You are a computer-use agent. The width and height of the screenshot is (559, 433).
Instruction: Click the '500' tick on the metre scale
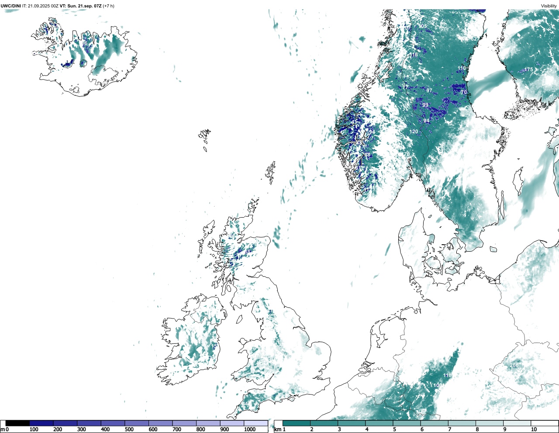point(129,430)
